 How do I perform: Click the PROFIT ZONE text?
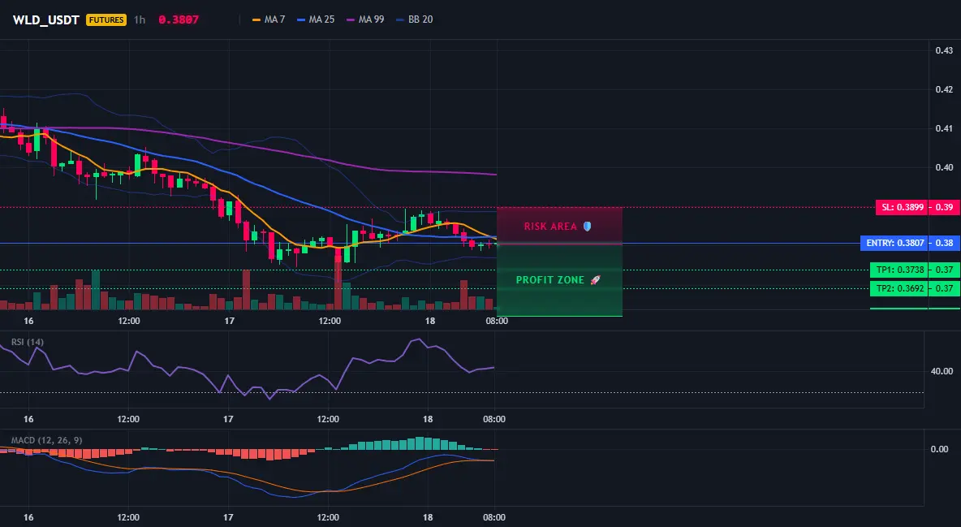[x=550, y=280]
